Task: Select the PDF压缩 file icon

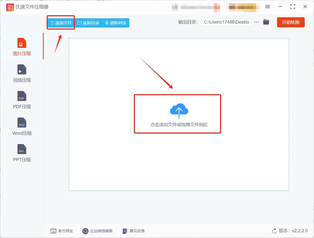Action: tap(22, 96)
